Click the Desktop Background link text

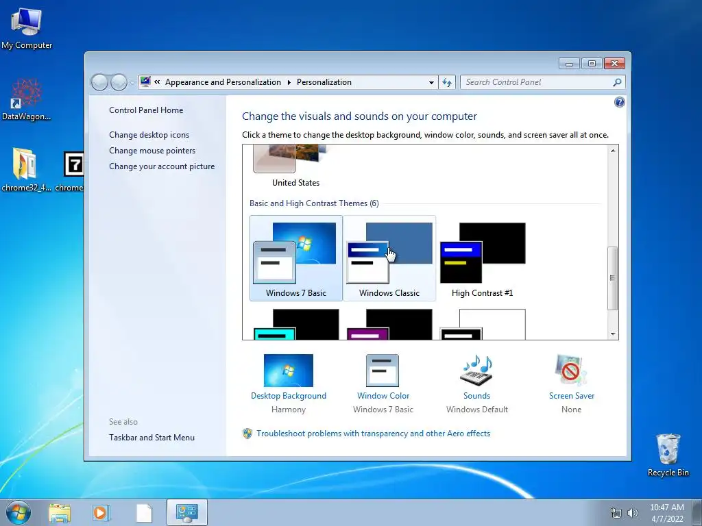click(289, 396)
